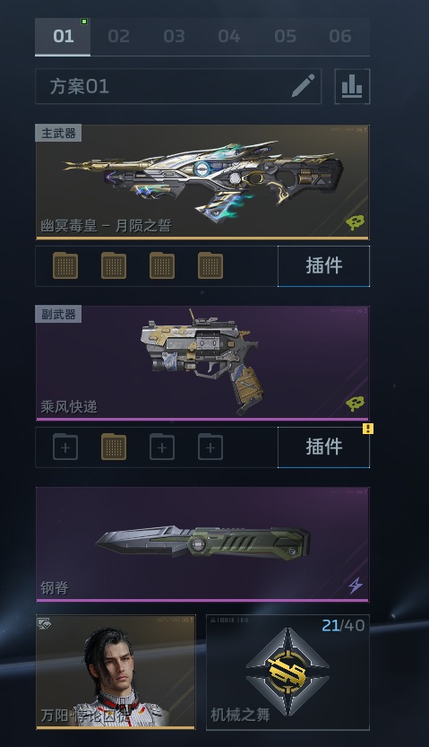429x747 pixels.
Task: Select the 乘风快递 secondary weapon card
Action: coord(202,363)
